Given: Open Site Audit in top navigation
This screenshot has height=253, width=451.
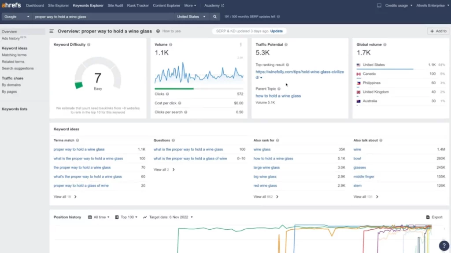Looking at the screenshot, I should click(115, 5).
